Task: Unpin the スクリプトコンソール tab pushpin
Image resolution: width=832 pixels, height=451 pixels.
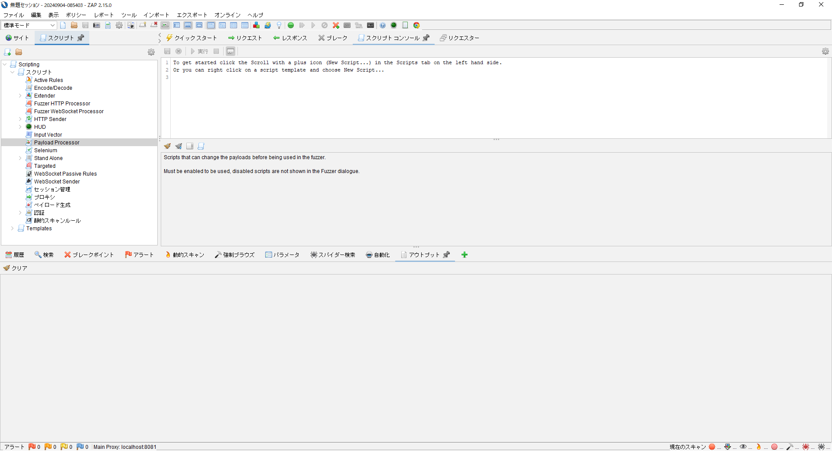Action: (x=426, y=38)
